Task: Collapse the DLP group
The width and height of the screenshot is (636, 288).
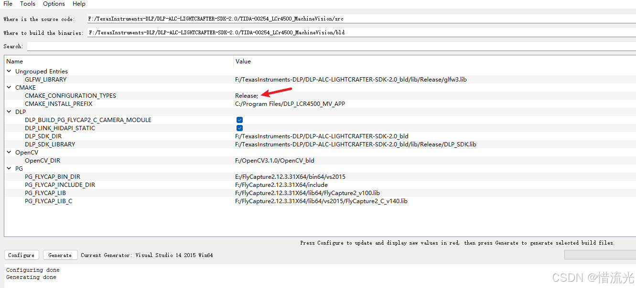Action: coord(9,112)
